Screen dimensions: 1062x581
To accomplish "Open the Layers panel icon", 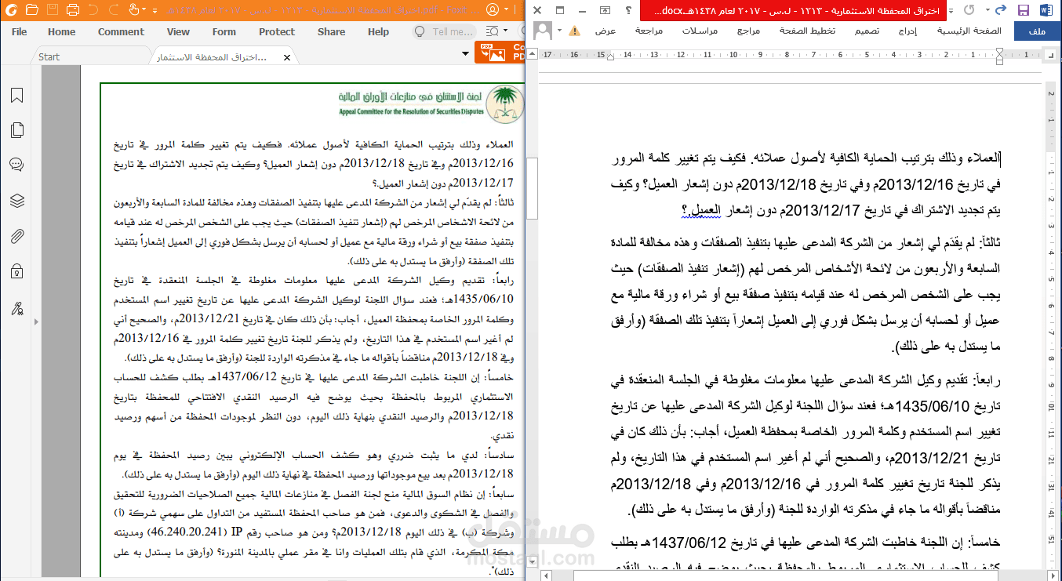I will [16, 201].
